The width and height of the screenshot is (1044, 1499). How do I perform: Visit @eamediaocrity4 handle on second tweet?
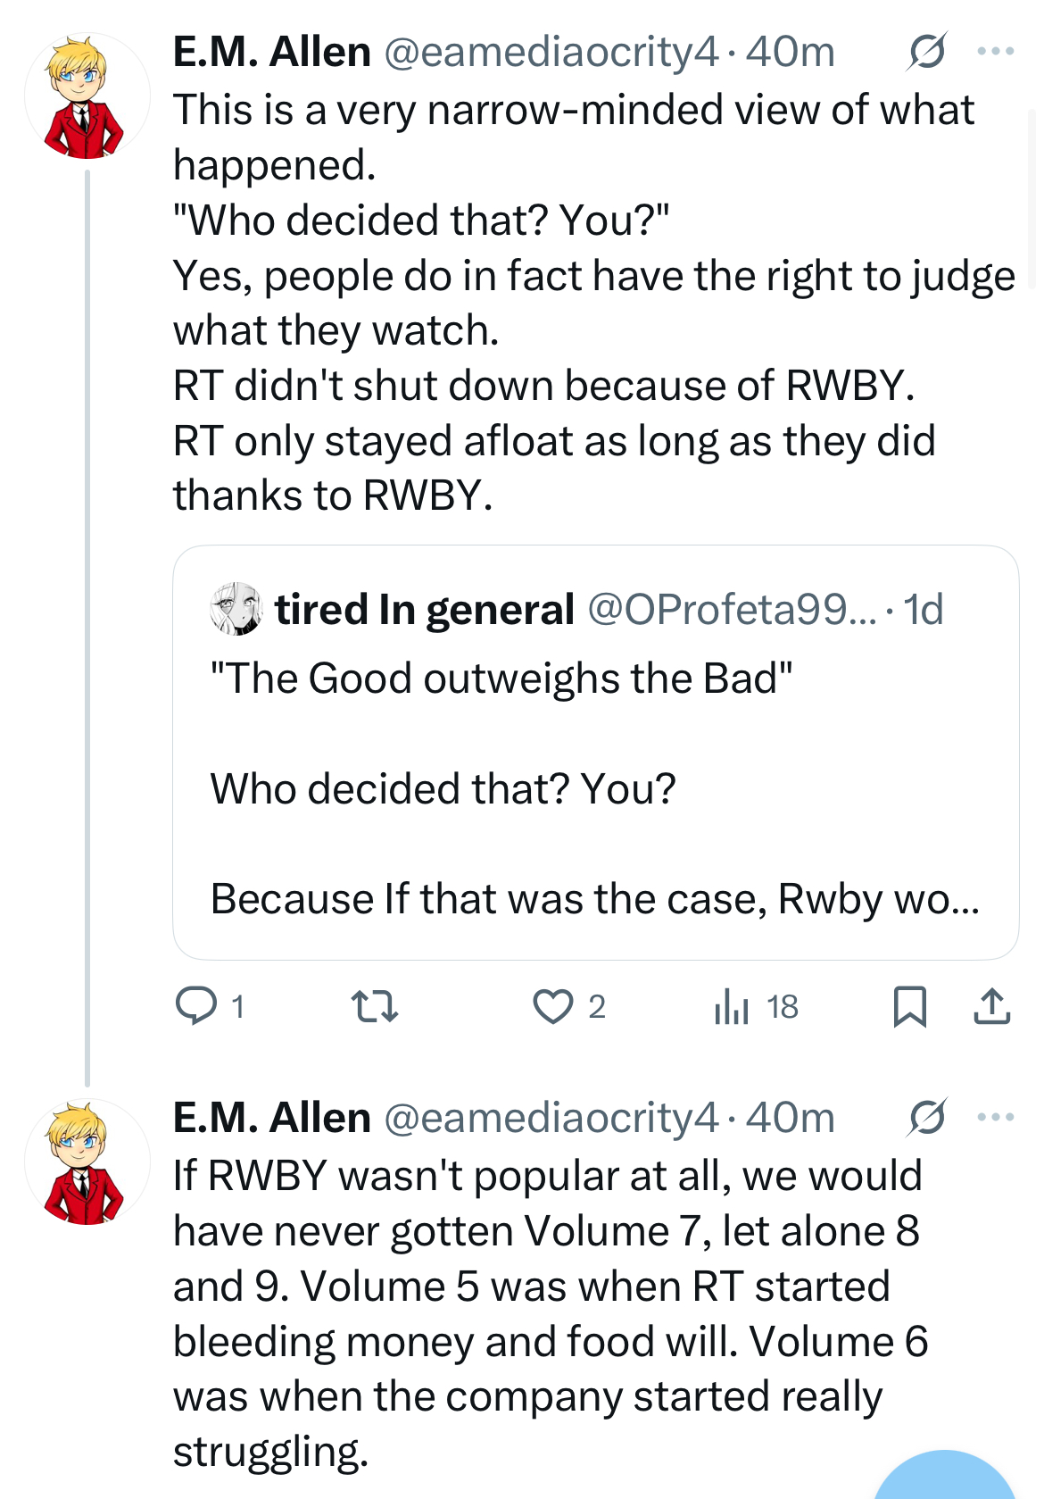(x=551, y=1117)
